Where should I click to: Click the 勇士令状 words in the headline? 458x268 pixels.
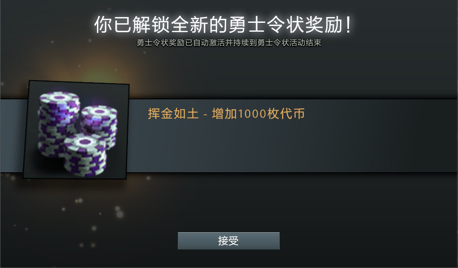click(266, 25)
